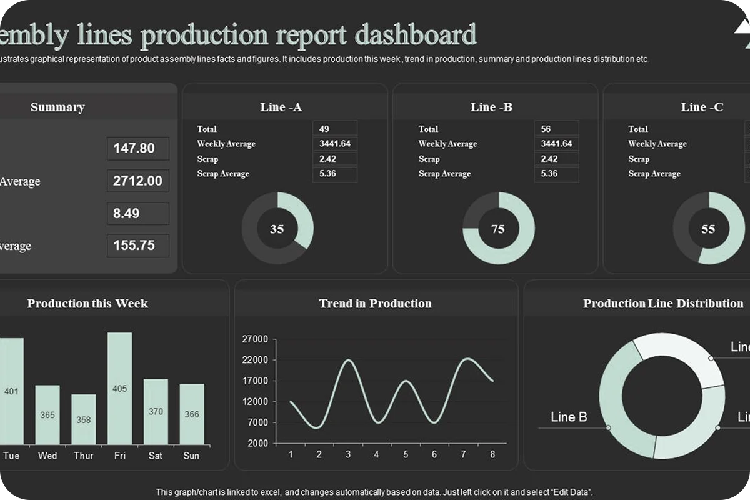Click the logo icon in top-right corner
This screenshot has width=750, height=500.
(x=741, y=34)
